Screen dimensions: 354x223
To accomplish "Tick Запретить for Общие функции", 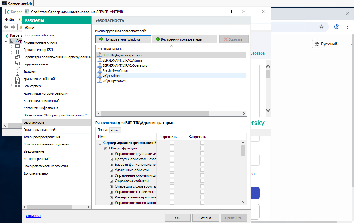I will tap(202, 148).
